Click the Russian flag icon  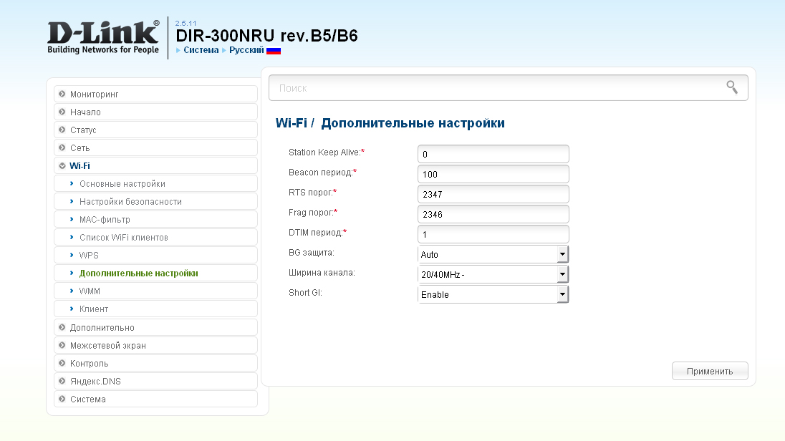point(274,51)
